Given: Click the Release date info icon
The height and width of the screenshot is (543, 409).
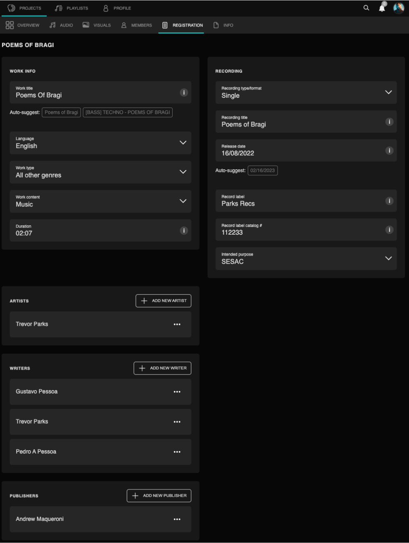Looking at the screenshot, I should click(389, 150).
